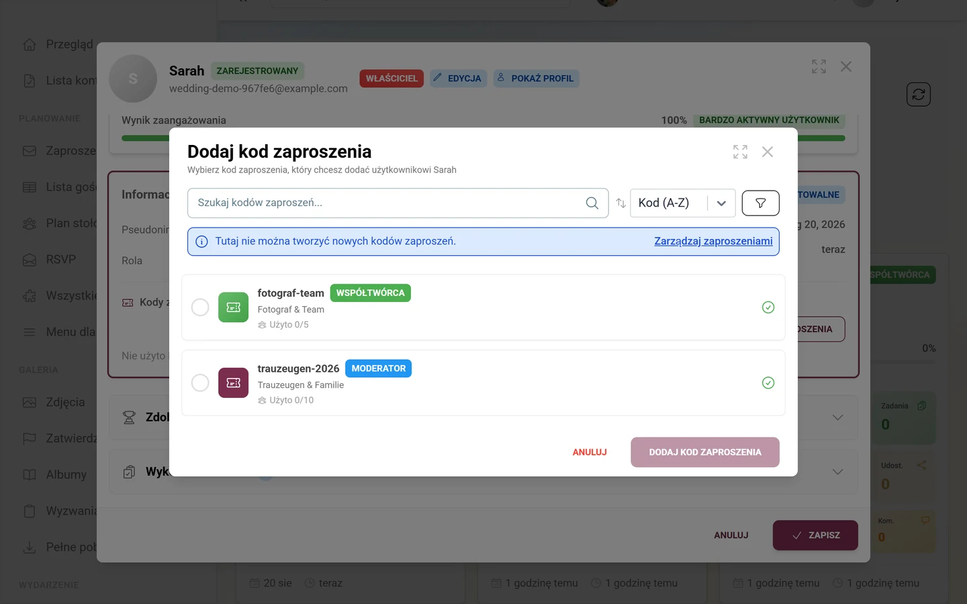Screen dimensions: 967x604
Task: Click Pokaż profil button
Action: coord(536,79)
